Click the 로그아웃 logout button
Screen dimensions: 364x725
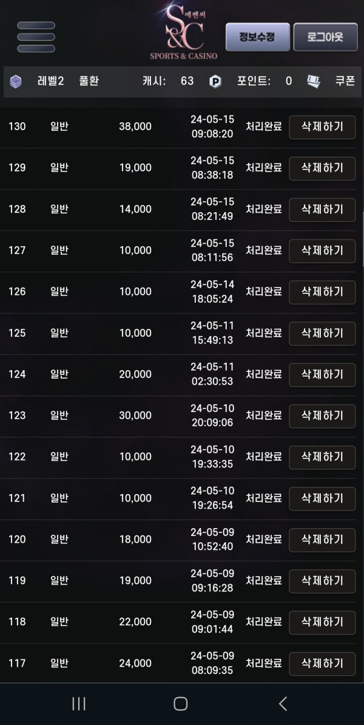coord(325,37)
